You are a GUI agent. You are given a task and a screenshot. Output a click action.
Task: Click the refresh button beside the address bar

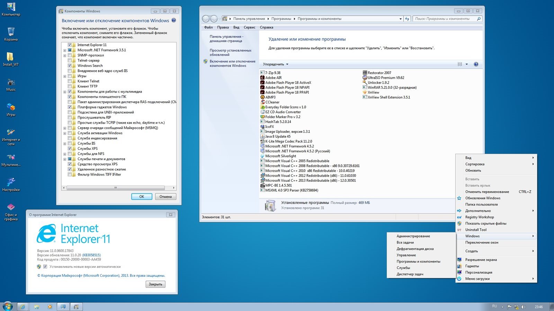coord(407,19)
